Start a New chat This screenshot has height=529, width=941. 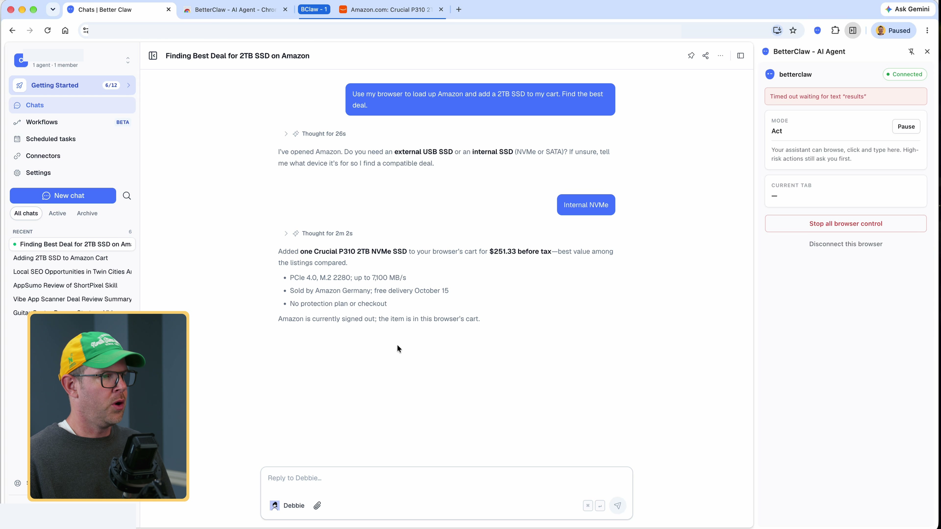click(x=63, y=196)
